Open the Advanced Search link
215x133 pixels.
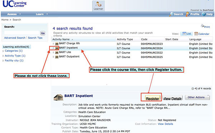coord(15,38)
